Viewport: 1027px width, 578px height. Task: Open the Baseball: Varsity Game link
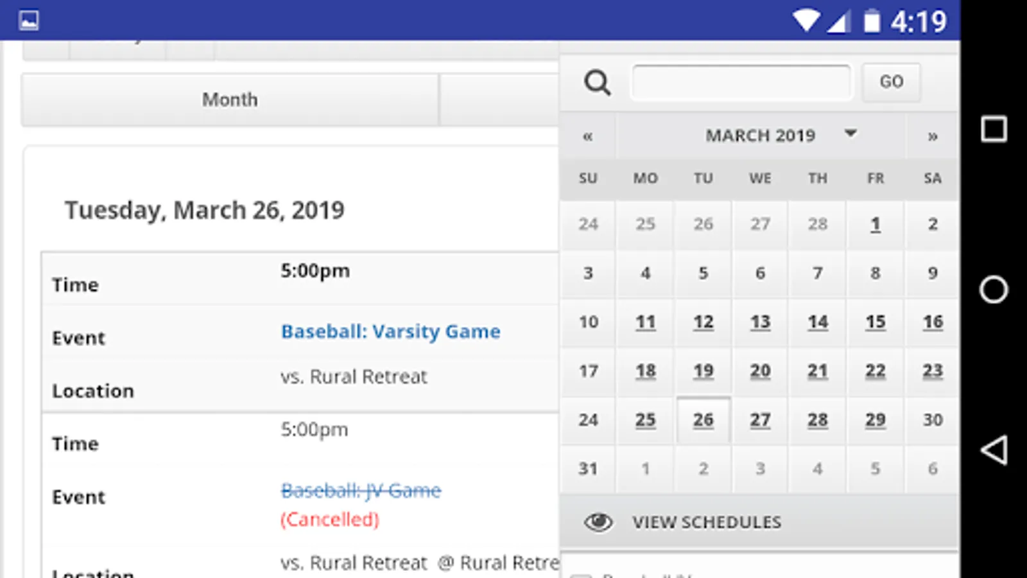point(390,331)
